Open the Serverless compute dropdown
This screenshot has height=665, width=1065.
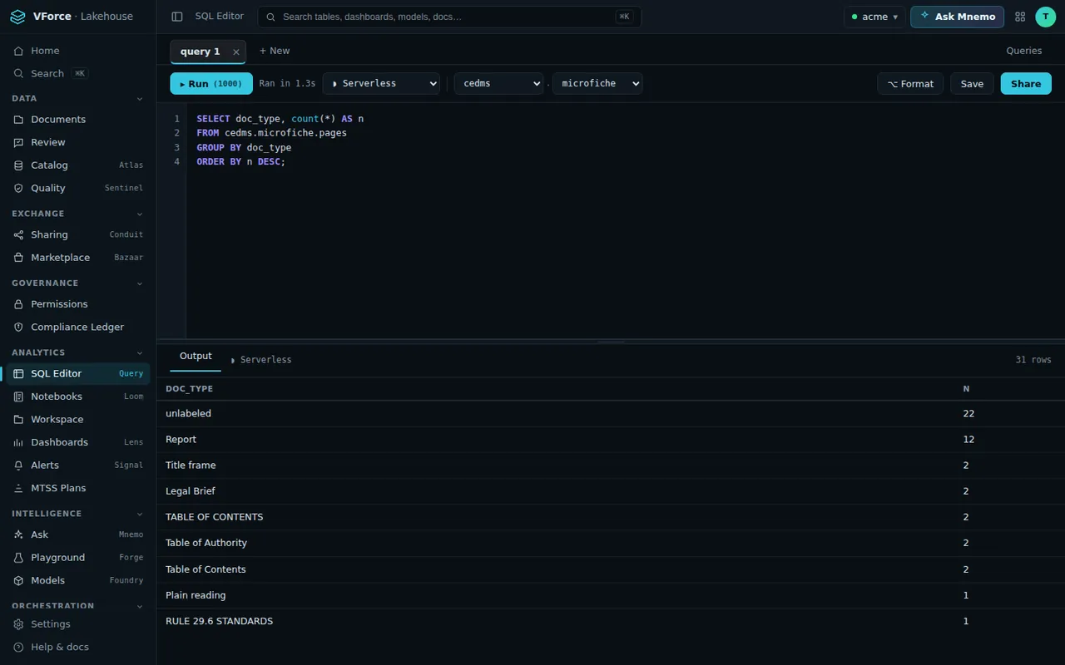(381, 83)
